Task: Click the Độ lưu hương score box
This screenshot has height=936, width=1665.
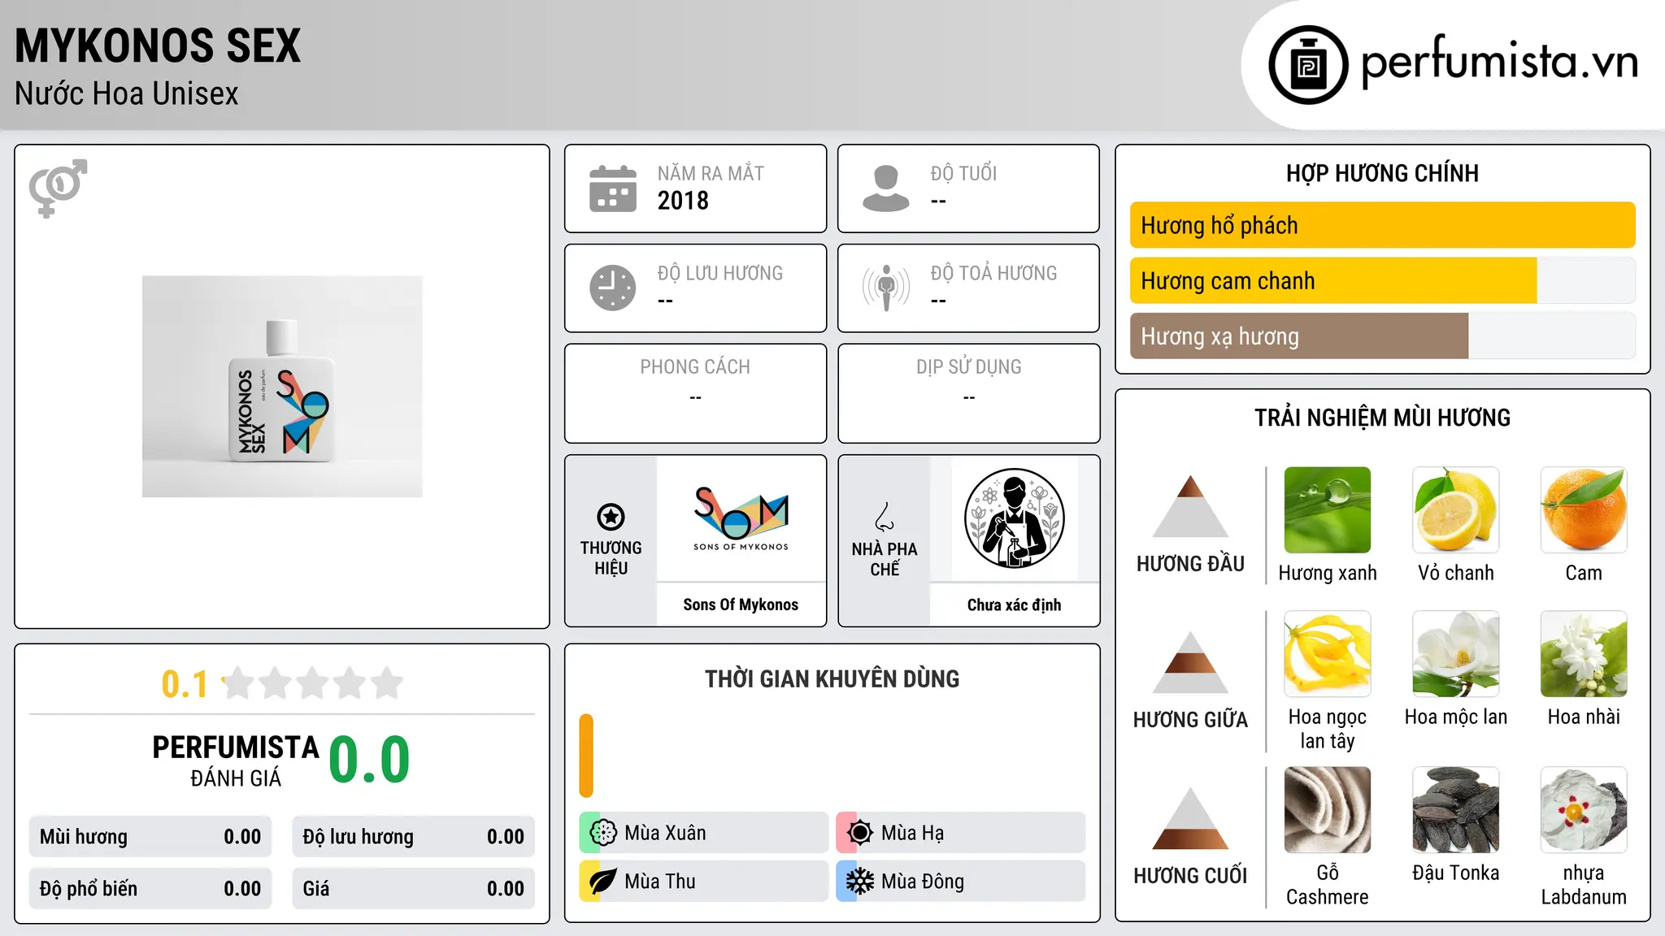Action: click(414, 837)
